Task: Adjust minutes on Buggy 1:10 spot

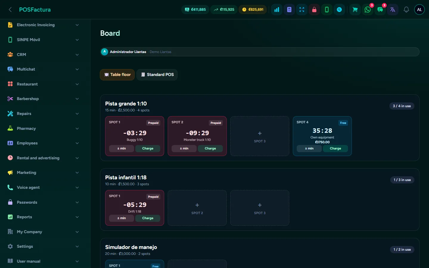Action: pyautogui.click(x=122, y=149)
